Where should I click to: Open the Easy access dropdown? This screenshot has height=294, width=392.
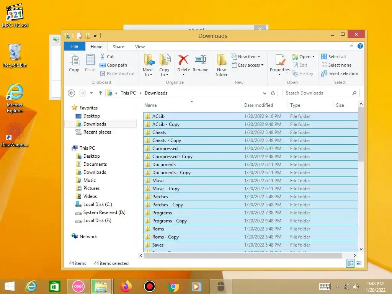(247, 65)
